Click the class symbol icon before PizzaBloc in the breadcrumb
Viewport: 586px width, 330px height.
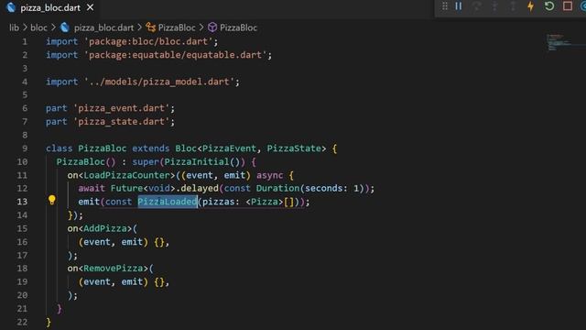click(150, 27)
